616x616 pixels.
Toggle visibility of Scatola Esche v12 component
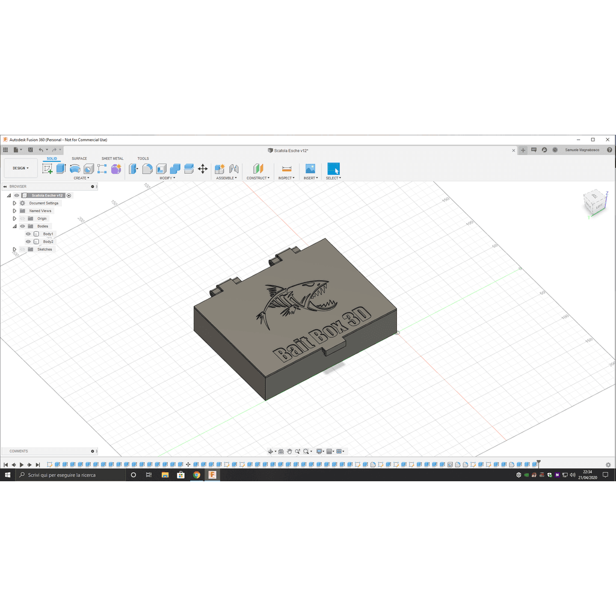[x=16, y=196]
